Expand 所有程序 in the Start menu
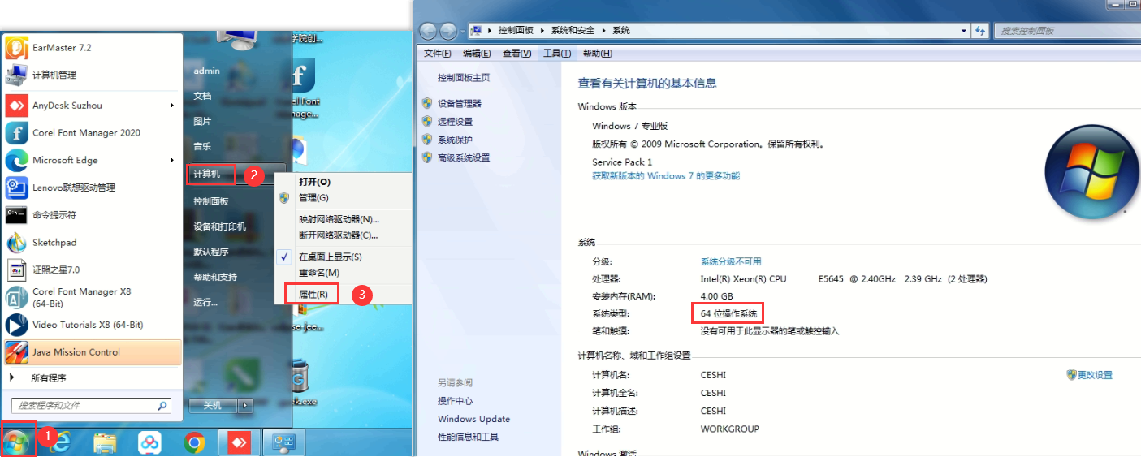The width and height of the screenshot is (1141, 457). click(49, 378)
